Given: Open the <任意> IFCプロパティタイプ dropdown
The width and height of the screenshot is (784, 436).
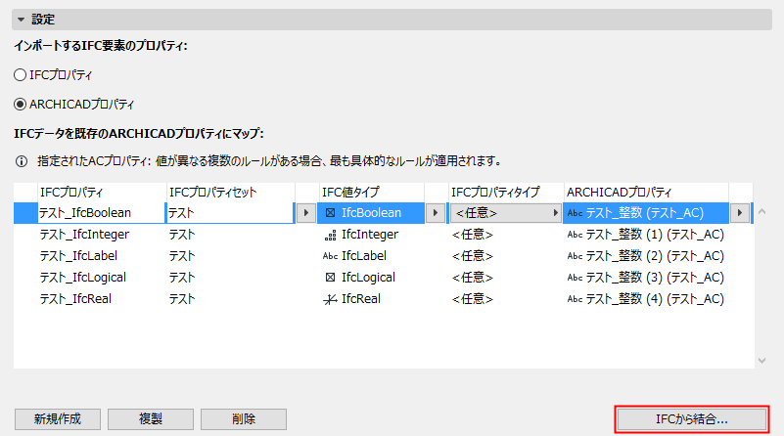Looking at the screenshot, I should click(x=505, y=213).
